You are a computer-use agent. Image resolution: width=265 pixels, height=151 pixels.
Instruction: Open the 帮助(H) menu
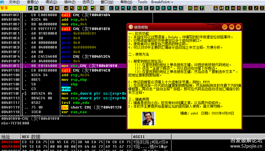click(126, 2)
